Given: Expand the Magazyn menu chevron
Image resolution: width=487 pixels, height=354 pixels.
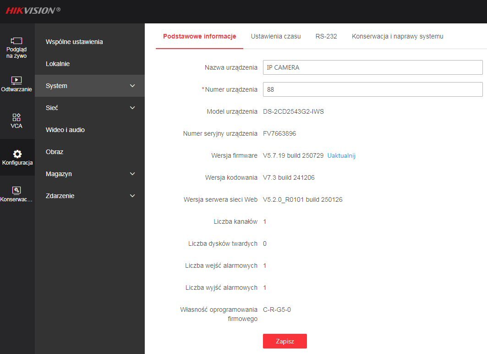Looking at the screenshot, I should [132, 174].
